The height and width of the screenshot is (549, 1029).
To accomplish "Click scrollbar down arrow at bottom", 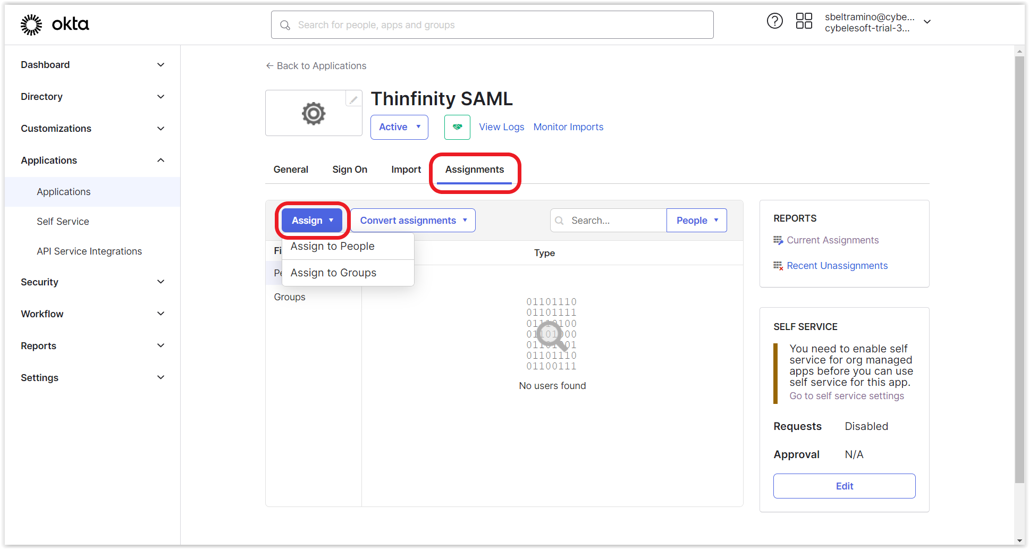I will (x=1019, y=540).
